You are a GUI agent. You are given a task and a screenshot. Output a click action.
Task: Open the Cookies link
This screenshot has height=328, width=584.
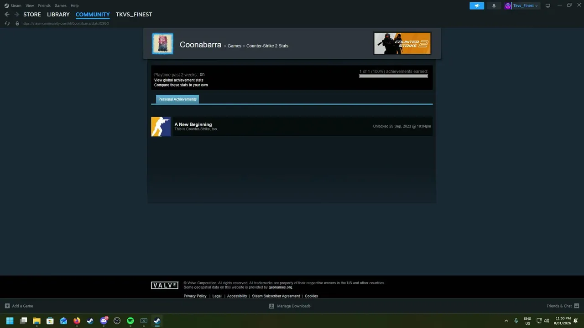[311, 296]
